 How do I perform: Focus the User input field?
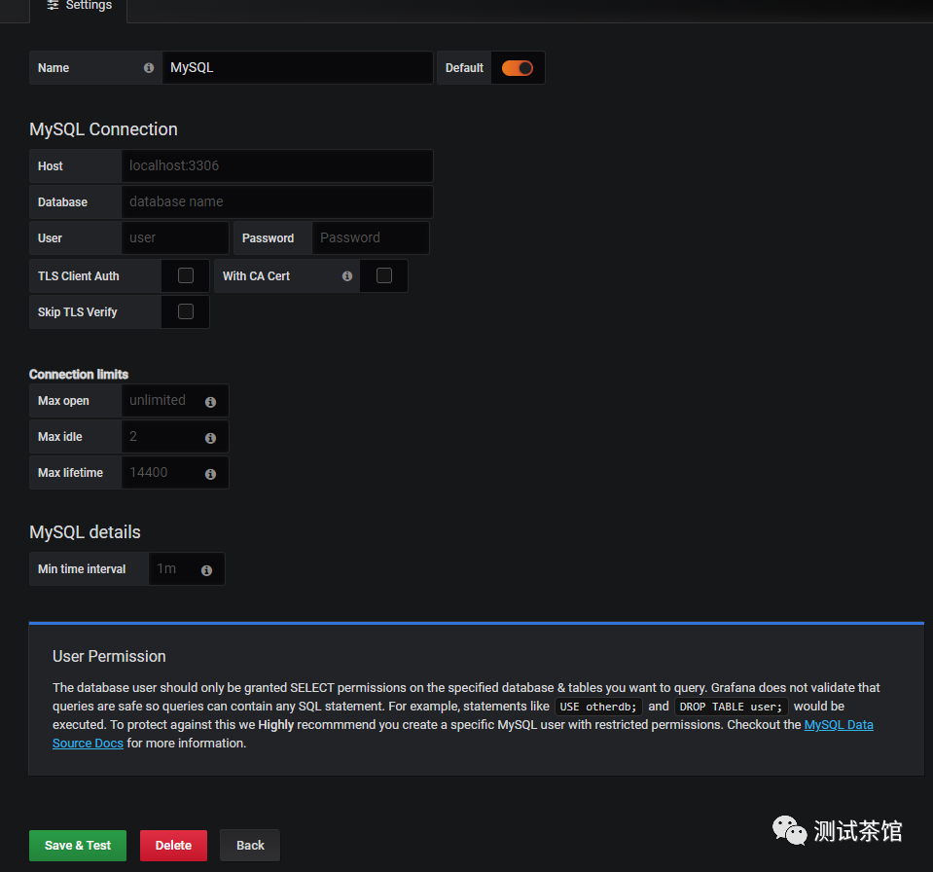tap(175, 238)
